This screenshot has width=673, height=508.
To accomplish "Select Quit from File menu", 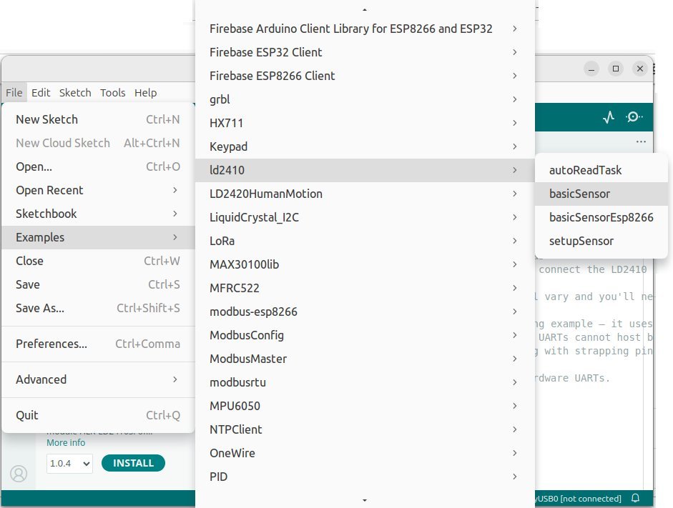I will (x=98, y=415).
